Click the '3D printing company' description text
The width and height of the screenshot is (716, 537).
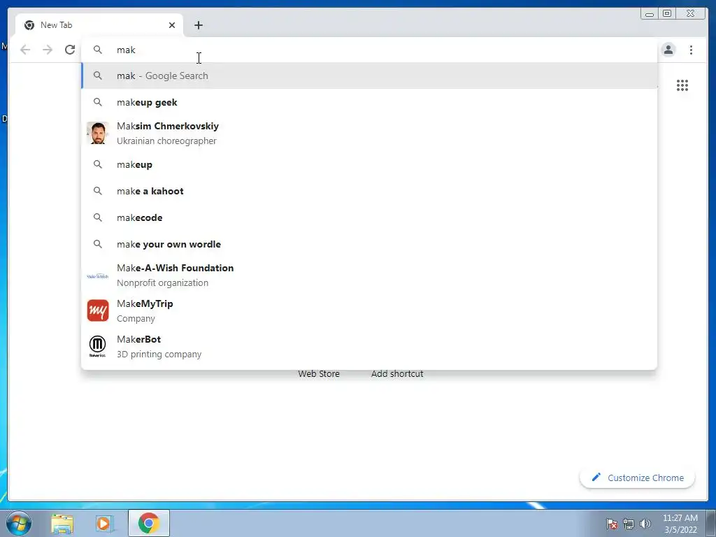pyautogui.click(x=159, y=355)
